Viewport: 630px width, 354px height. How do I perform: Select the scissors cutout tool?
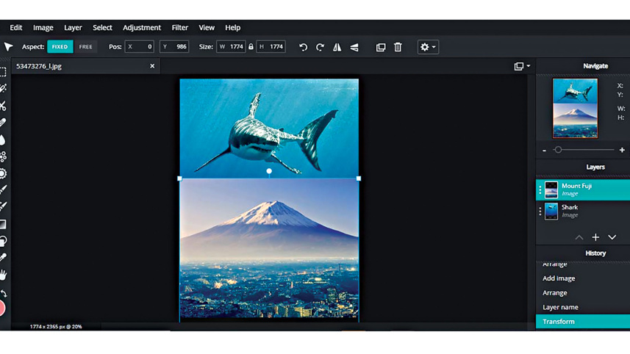pyautogui.click(x=4, y=106)
